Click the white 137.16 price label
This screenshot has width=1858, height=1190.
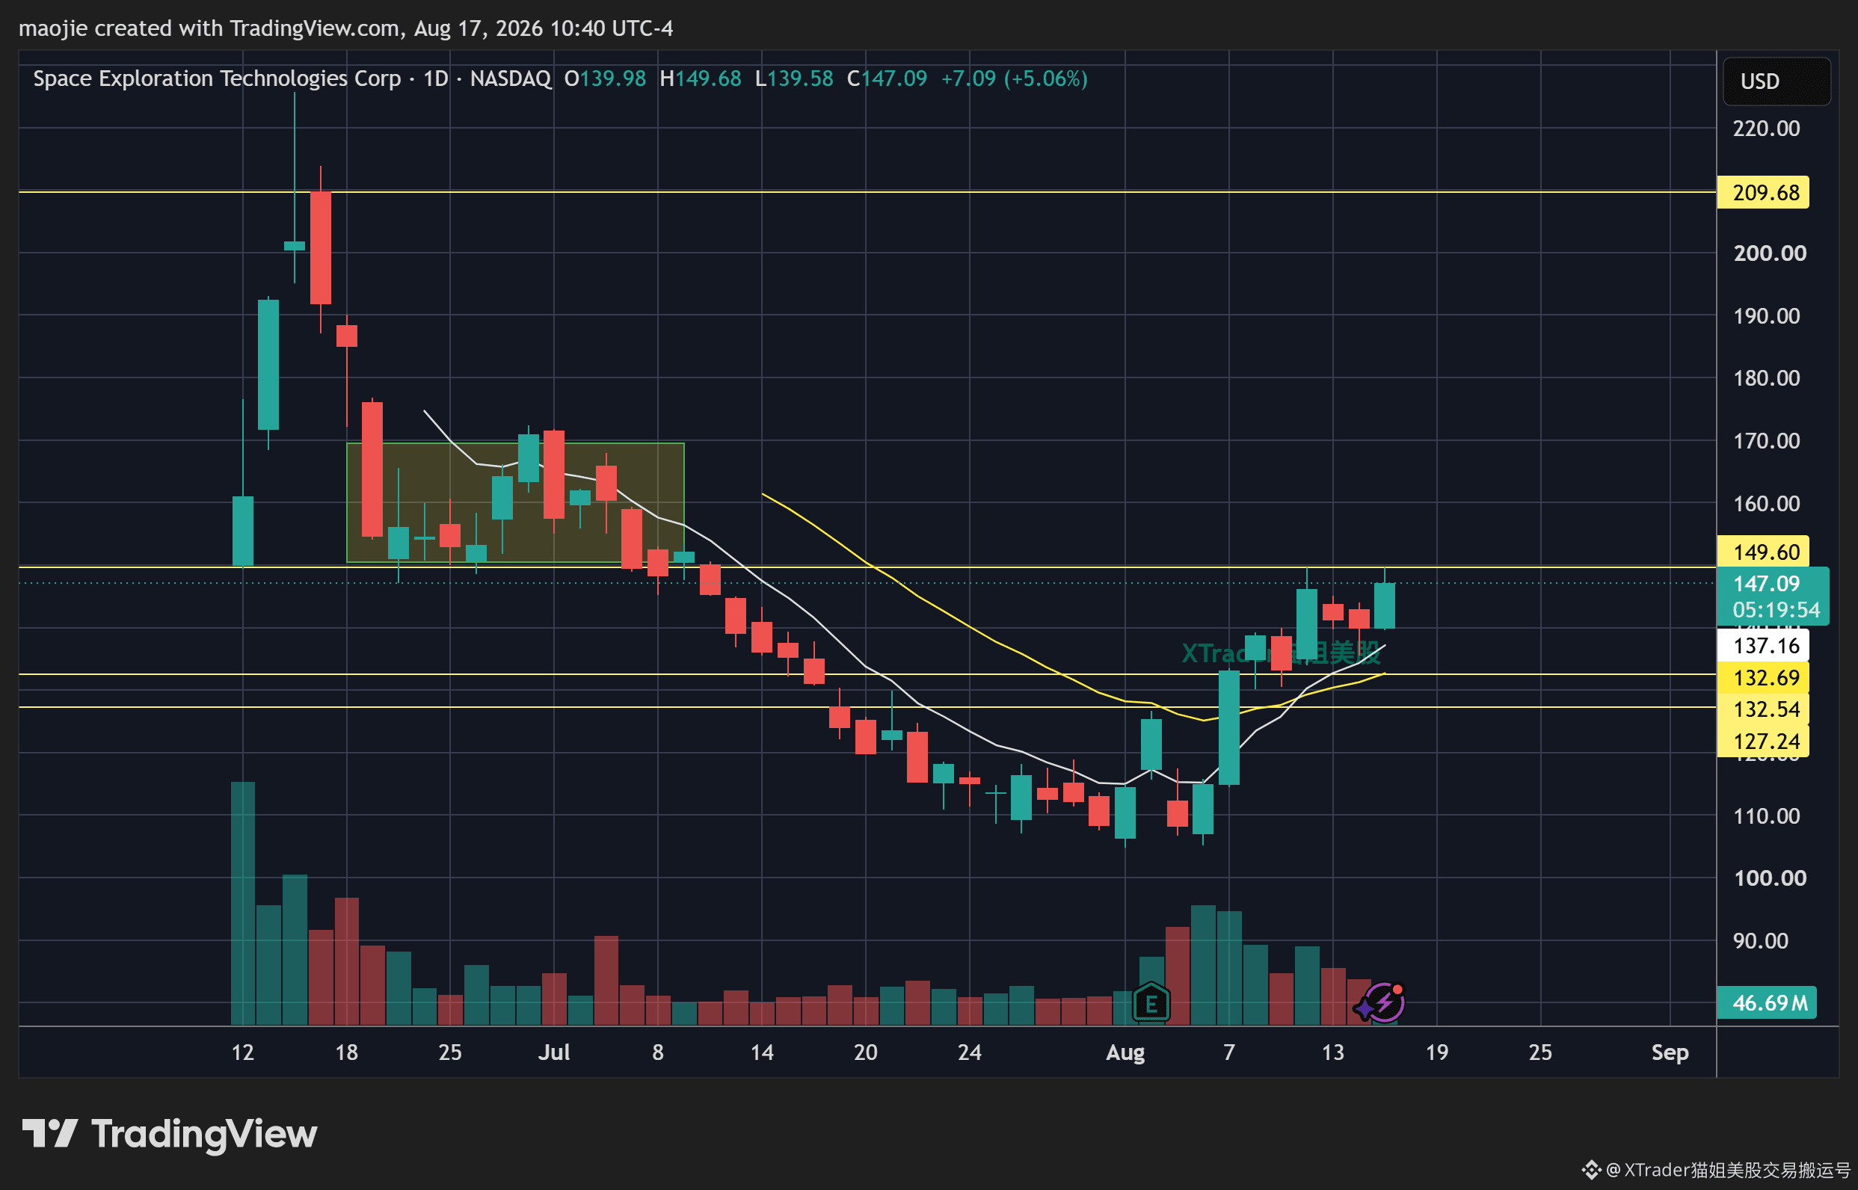pos(1763,645)
